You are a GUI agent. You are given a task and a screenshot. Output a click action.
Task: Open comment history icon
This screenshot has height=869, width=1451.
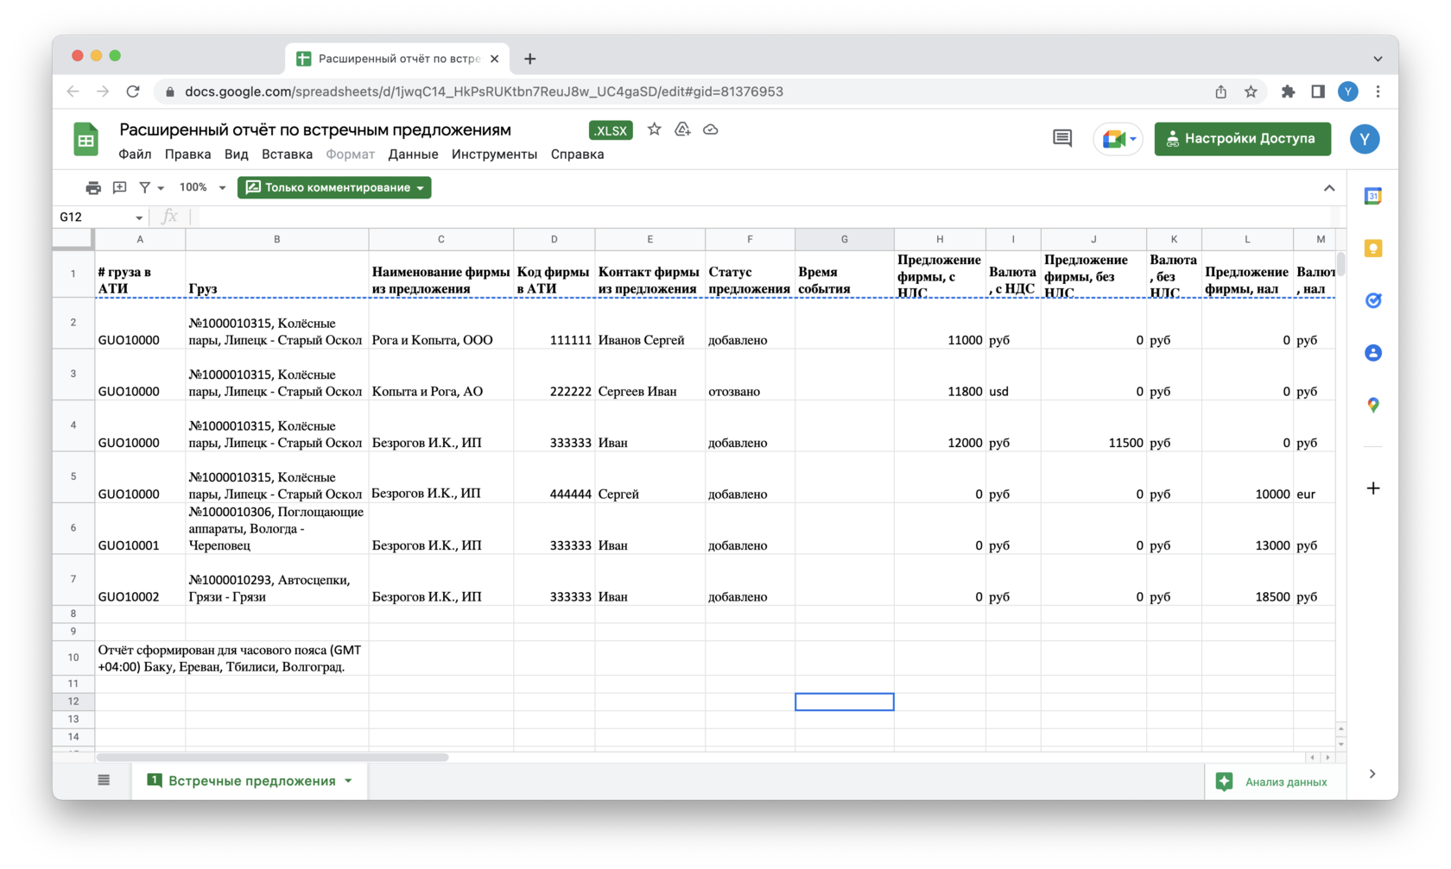[1062, 138]
